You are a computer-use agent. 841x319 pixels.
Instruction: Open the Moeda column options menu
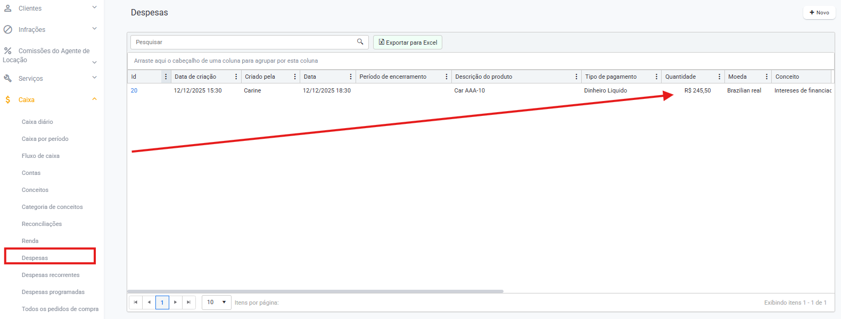(x=766, y=77)
